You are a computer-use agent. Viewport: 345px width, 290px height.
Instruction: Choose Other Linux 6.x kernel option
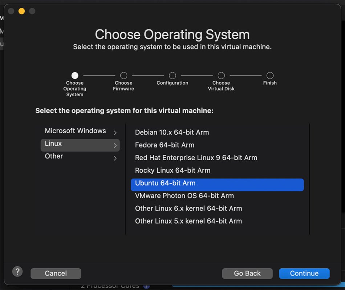point(188,209)
